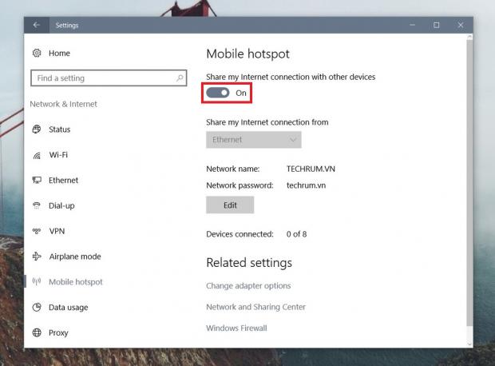Go to Airplane mode settings

[74, 257]
